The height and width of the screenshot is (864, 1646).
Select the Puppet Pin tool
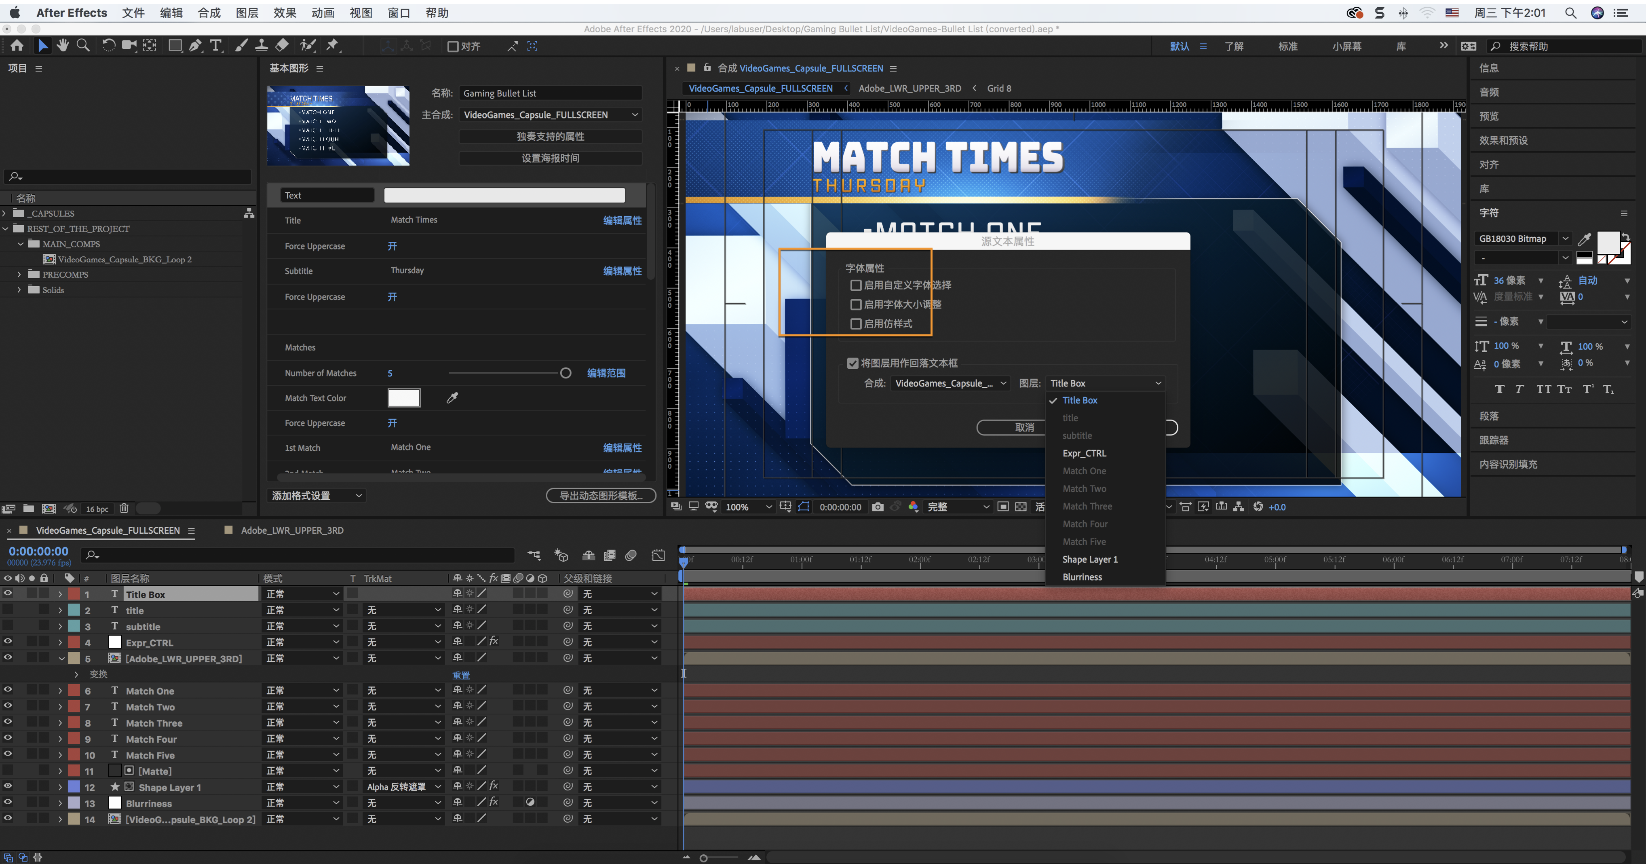tap(332, 45)
